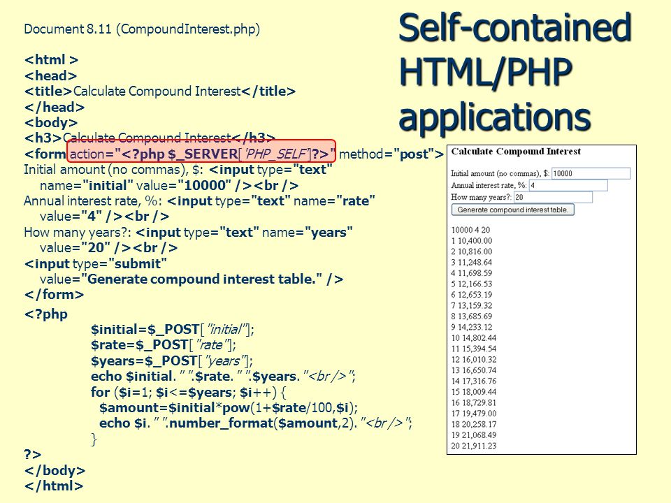Click the output row '5 12,166.53'
The image size is (671, 503).
(472, 284)
